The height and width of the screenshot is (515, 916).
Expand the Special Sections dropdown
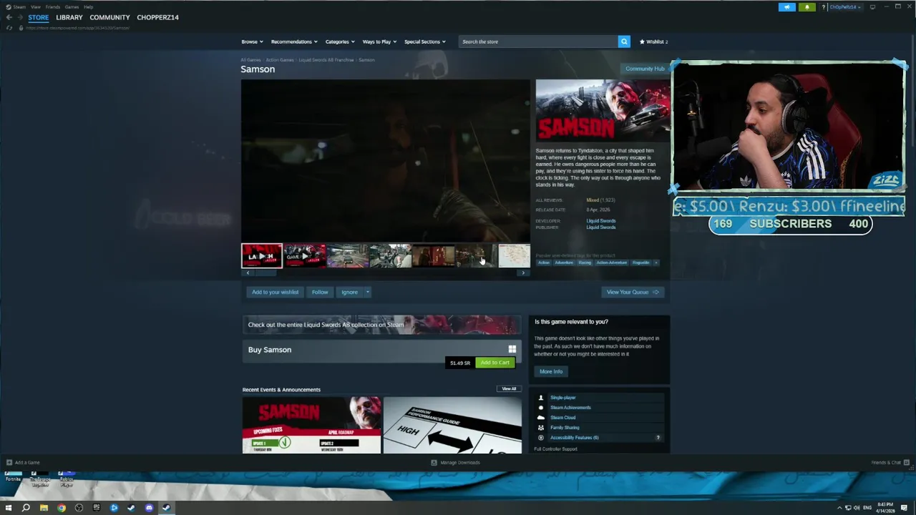pyautogui.click(x=424, y=41)
